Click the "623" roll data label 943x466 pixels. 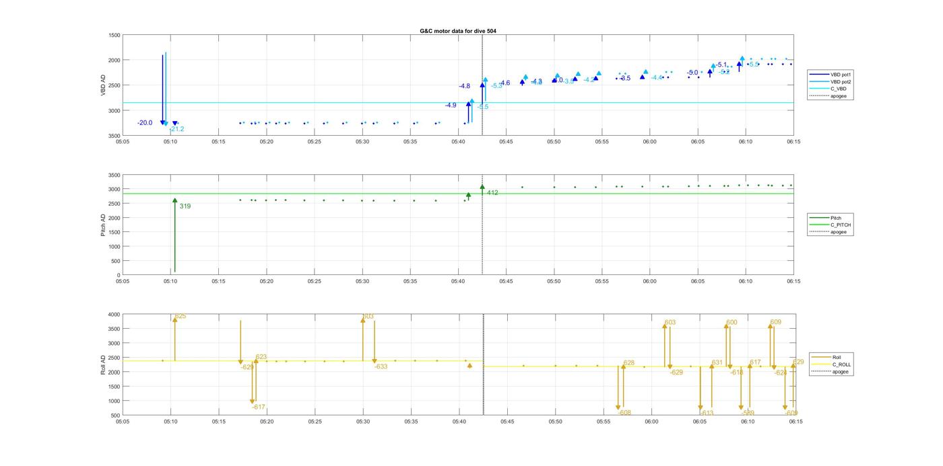(261, 357)
